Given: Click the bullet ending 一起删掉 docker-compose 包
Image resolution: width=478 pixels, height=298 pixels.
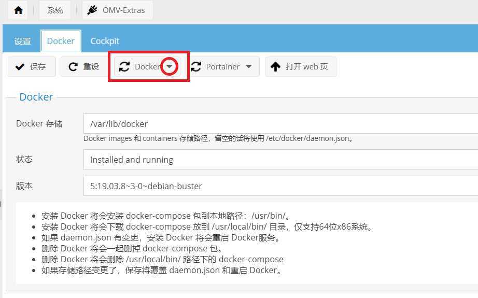Looking at the screenshot, I should coord(132,248).
